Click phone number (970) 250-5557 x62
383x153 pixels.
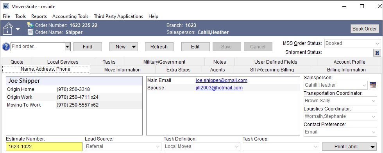click(77, 105)
